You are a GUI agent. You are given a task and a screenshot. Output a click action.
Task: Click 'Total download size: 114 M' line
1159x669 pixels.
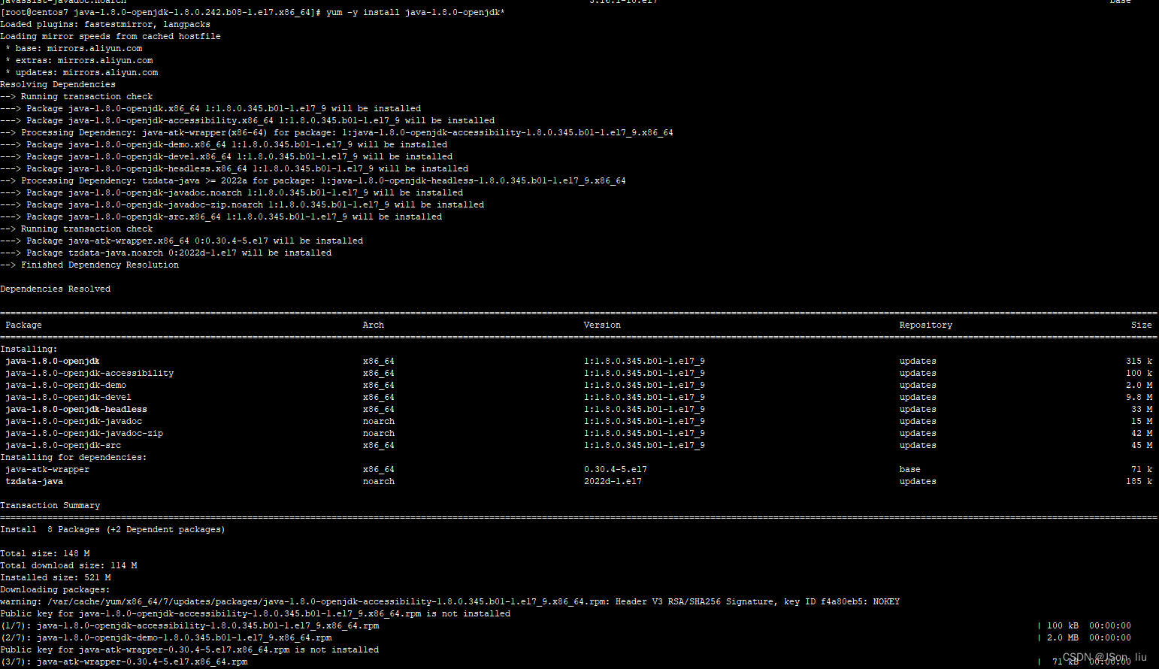click(x=68, y=566)
